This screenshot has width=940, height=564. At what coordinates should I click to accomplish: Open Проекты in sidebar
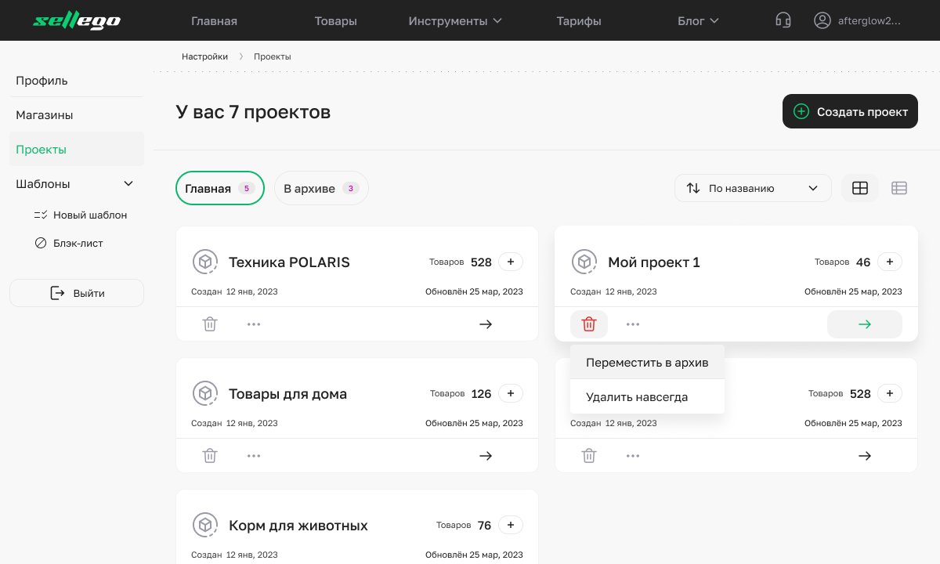pos(77,149)
